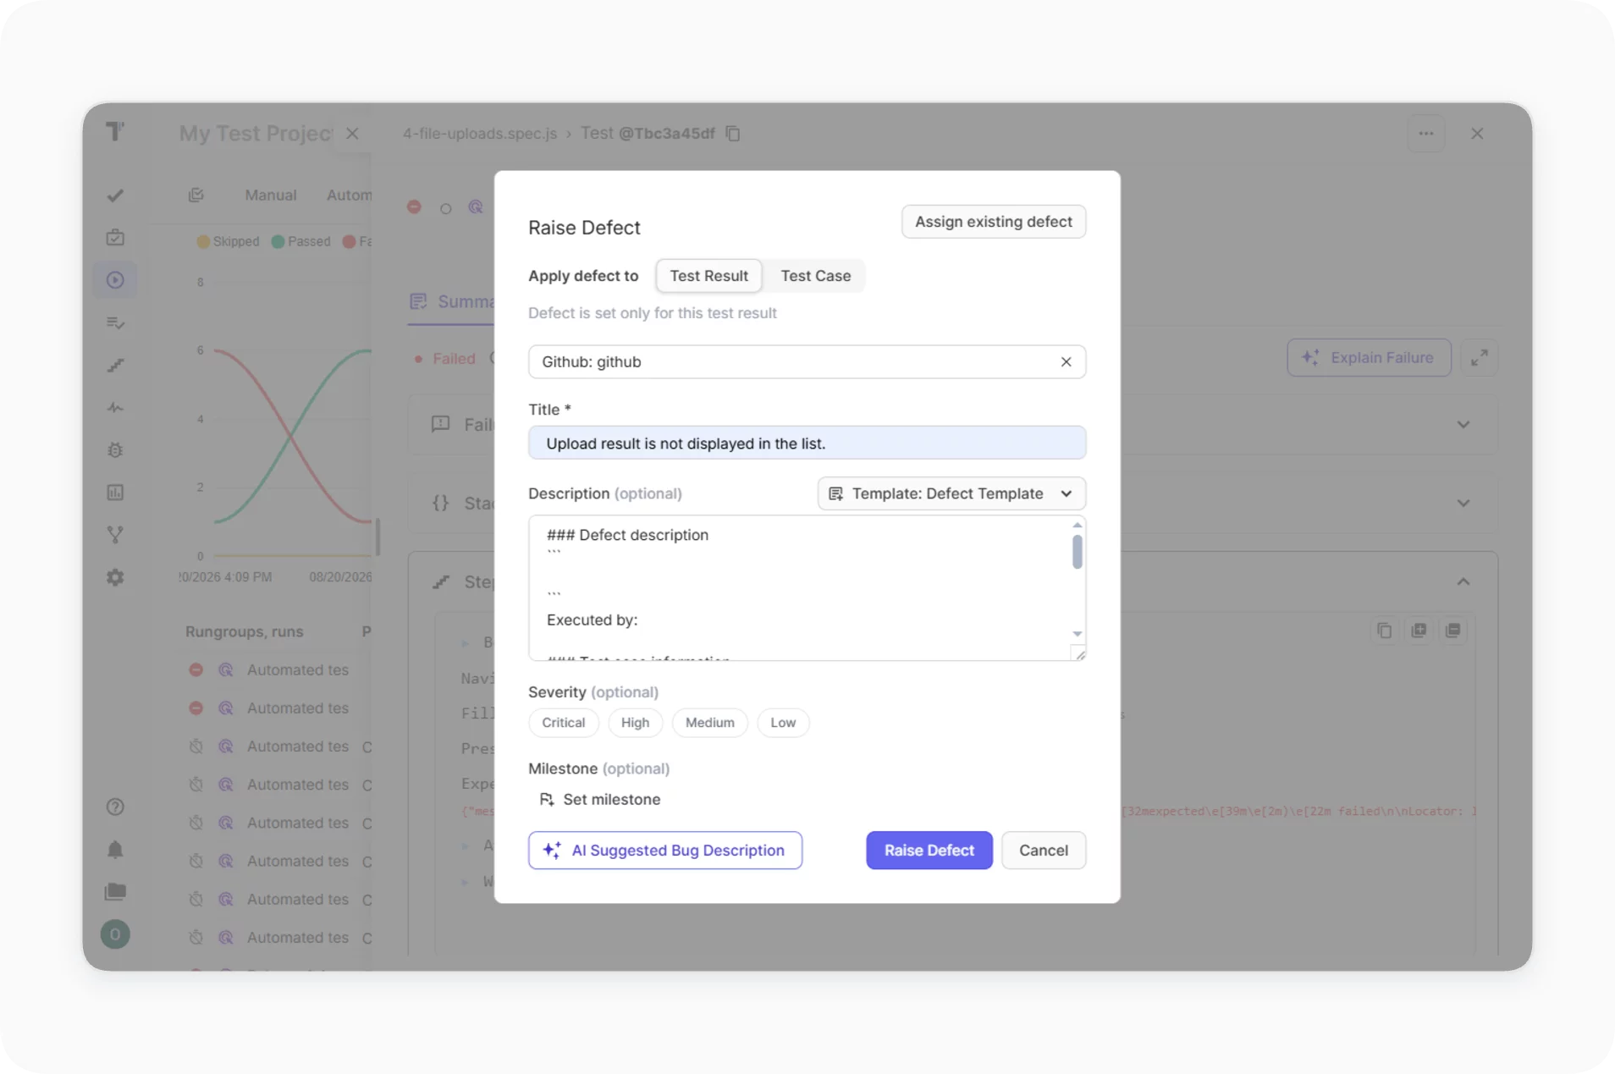The width and height of the screenshot is (1615, 1074).
Task: Click 4-file-uploads.spec.js breadcrumb
Action: tap(479, 134)
